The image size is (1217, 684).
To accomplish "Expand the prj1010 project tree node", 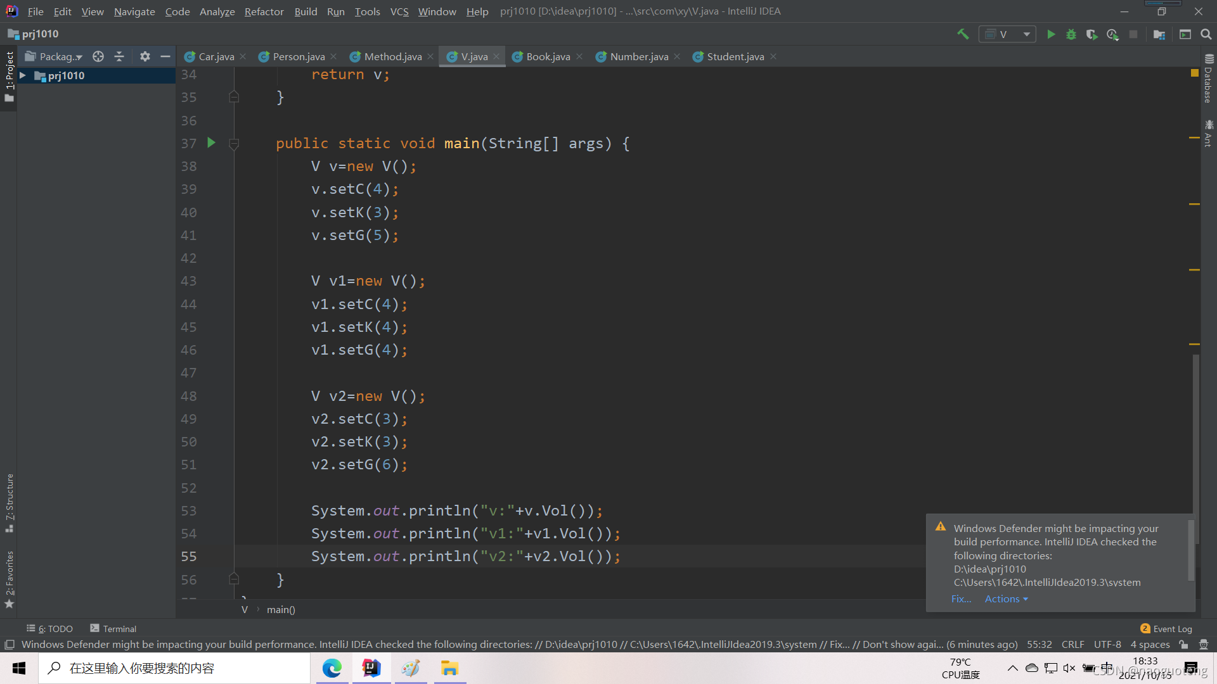I will coord(23,75).
